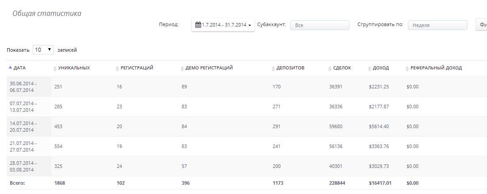
Task: Click sort icon beside Уникальных column
Action: pos(55,68)
